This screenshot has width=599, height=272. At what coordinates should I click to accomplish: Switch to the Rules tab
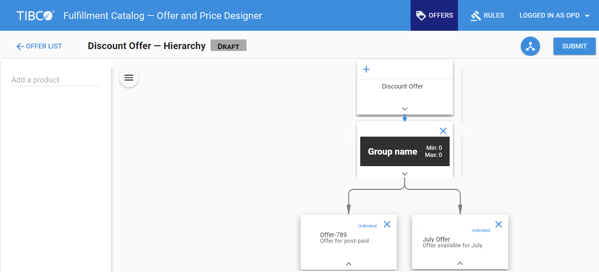point(487,15)
